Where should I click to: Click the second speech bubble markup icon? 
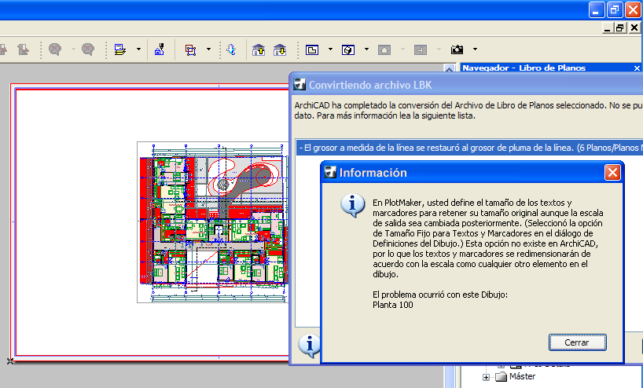[87, 49]
